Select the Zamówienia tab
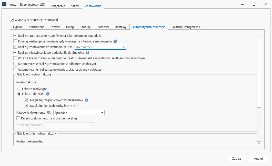The height and width of the screenshot is (166, 272). [x=93, y=6]
